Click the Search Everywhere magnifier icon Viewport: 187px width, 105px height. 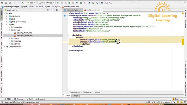(x=110, y=3)
